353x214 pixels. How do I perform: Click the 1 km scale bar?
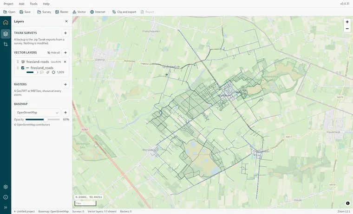tap(85, 203)
